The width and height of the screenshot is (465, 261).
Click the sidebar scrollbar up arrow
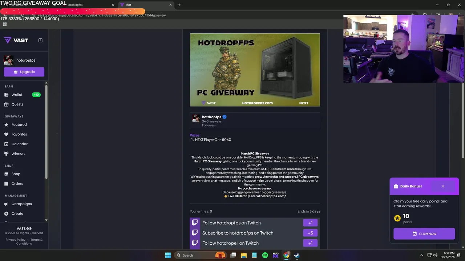coord(46,83)
